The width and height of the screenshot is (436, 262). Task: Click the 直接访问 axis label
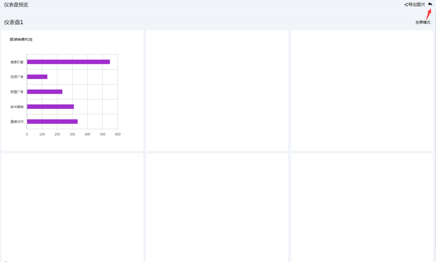[x=17, y=122]
